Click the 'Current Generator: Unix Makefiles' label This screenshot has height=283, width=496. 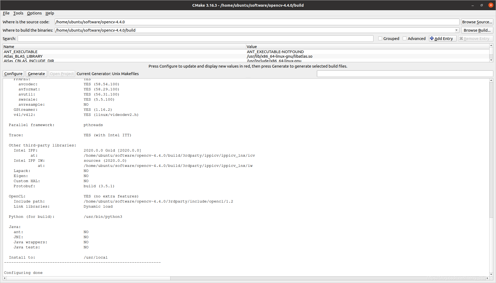[108, 74]
